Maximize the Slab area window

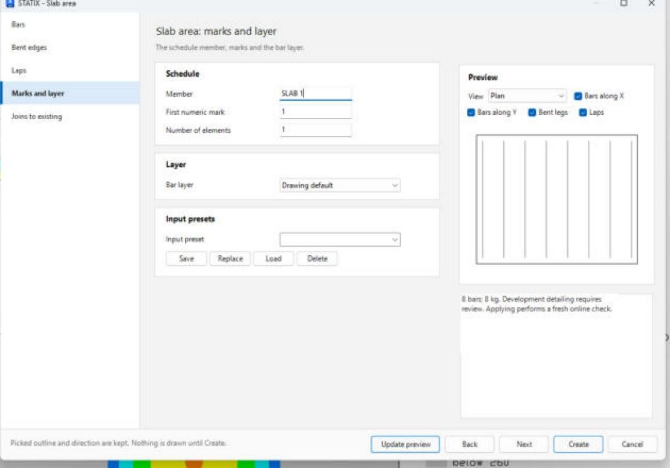pos(624,4)
